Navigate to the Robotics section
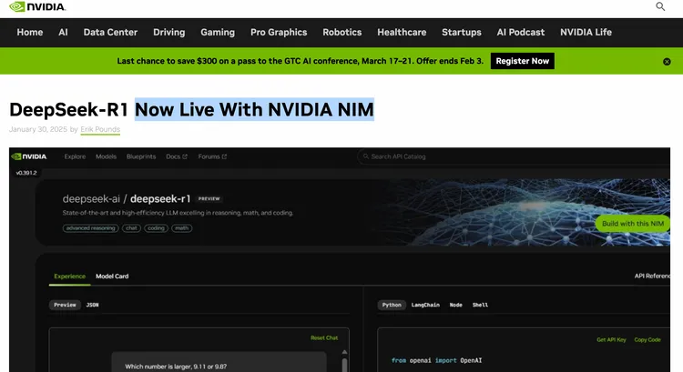Screen dimensions: 683x372 pyautogui.click(x=342, y=33)
